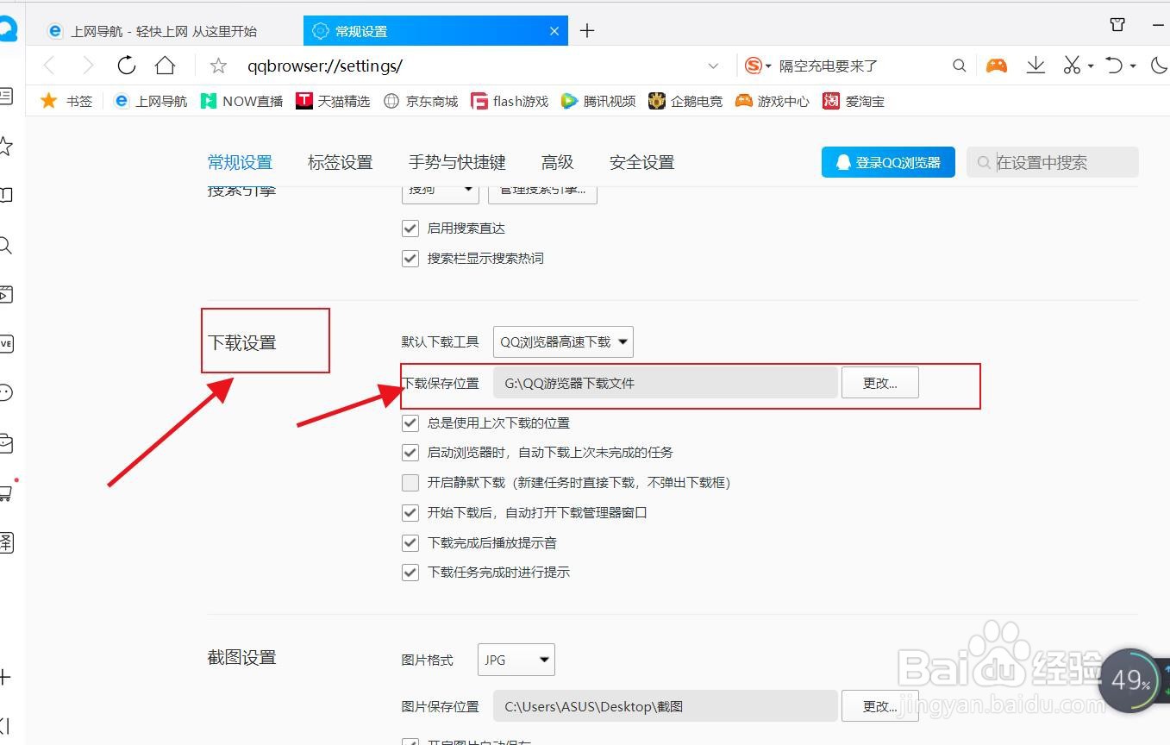1170x745 pixels.
Task: Open the 高级 settings tab
Action: pyautogui.click(x=556, y=161)
